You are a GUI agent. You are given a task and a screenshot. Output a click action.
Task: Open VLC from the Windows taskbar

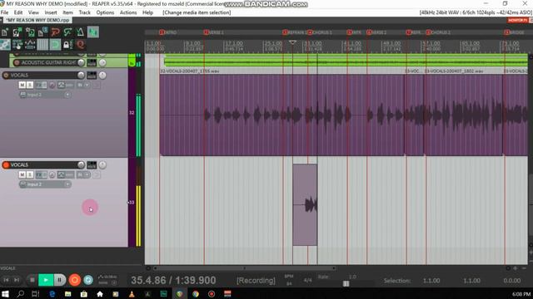click(132, 293)
